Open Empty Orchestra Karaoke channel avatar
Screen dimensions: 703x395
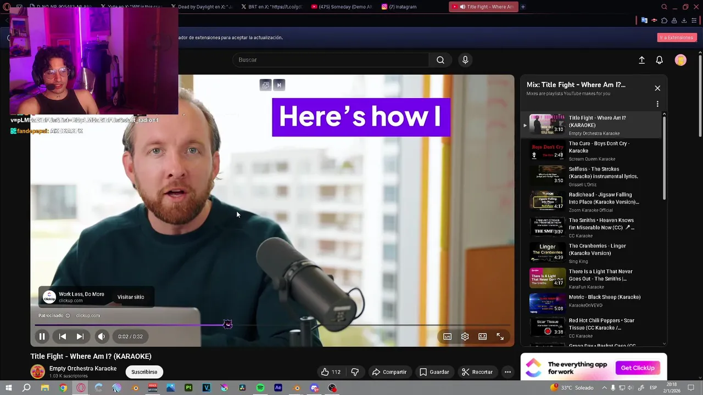37,372
